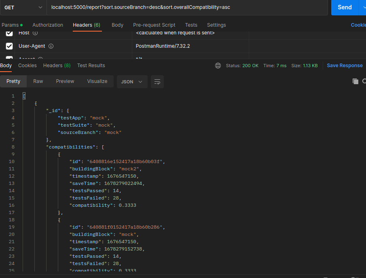The image size is (366, 278).
Task: Click line number 8 in response gutter
Action: tap(13, 147)
